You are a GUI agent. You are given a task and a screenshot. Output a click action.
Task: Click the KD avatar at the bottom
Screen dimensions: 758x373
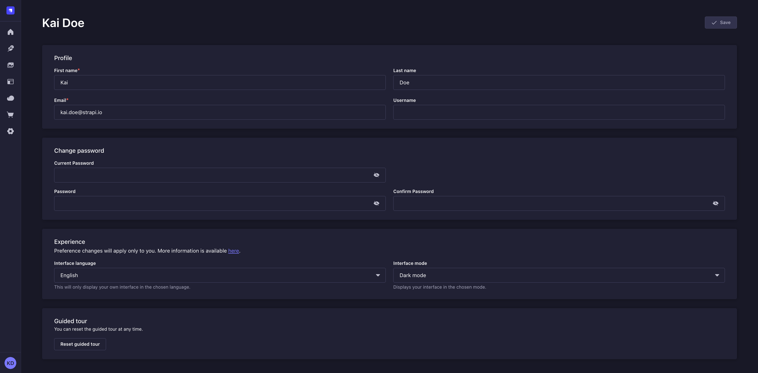[10, 363]
